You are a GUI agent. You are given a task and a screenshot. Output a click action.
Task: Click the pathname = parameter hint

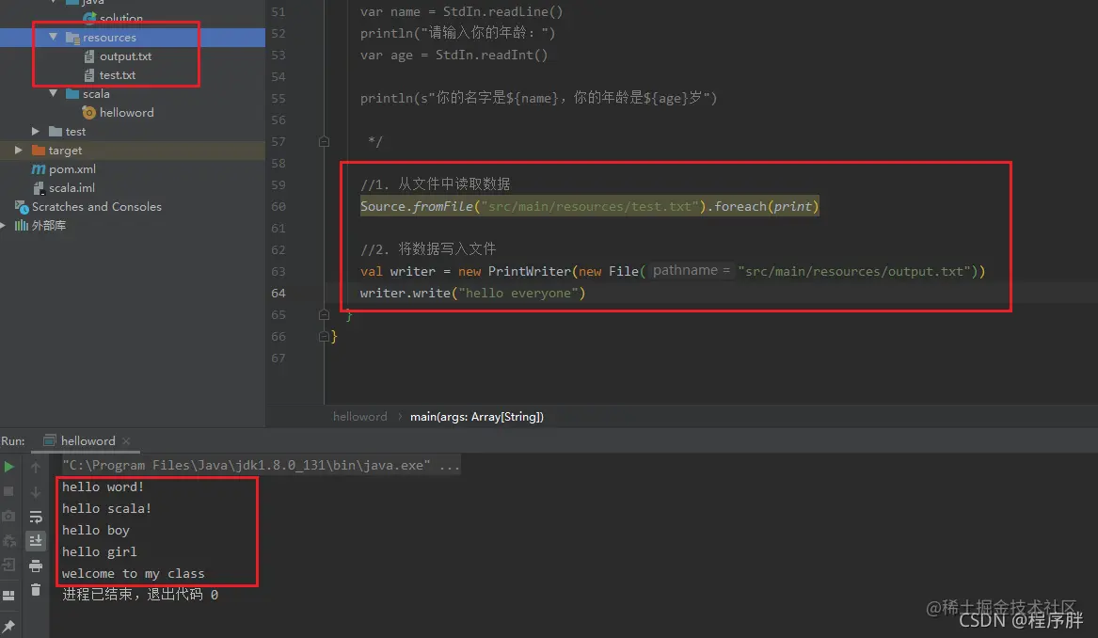pos(692,270)
